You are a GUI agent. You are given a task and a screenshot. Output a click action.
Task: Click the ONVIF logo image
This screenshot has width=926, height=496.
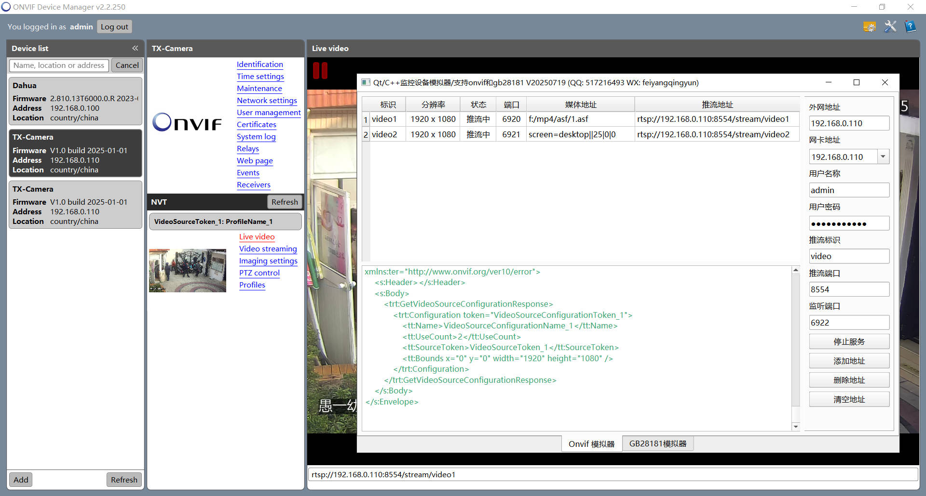[x=187, y=122]
